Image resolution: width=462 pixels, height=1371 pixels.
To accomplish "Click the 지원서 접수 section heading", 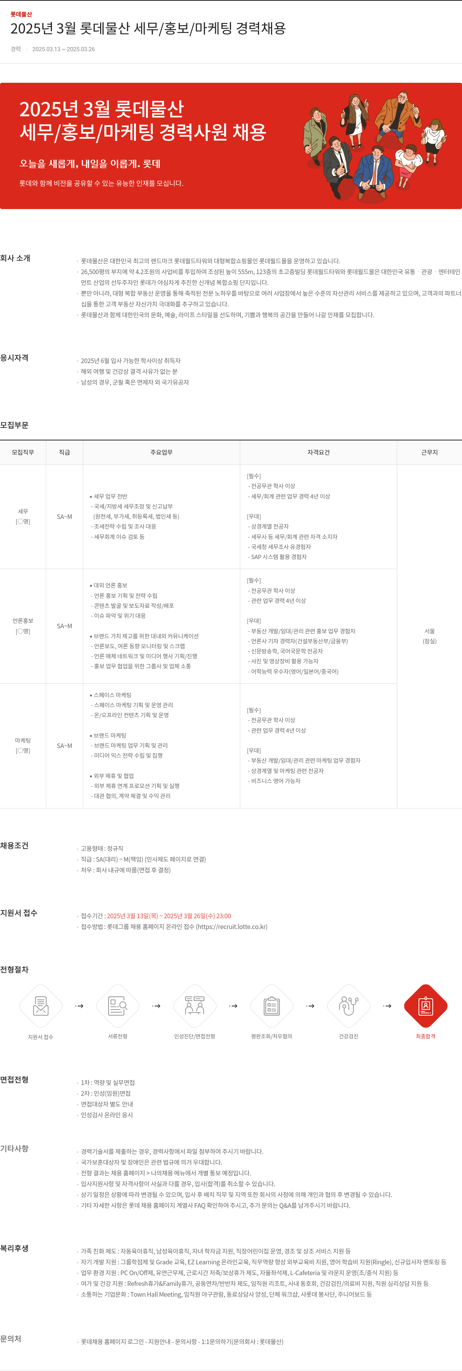I will [18, 913].
